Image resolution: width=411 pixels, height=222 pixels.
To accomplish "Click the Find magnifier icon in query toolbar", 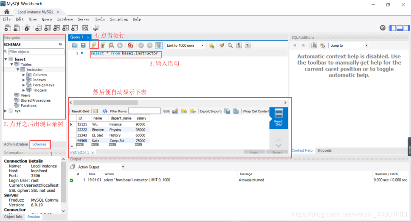I will click(230, 46).
